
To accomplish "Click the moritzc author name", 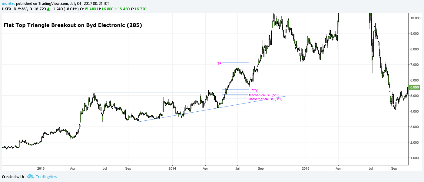I will [x=8, y=4].
